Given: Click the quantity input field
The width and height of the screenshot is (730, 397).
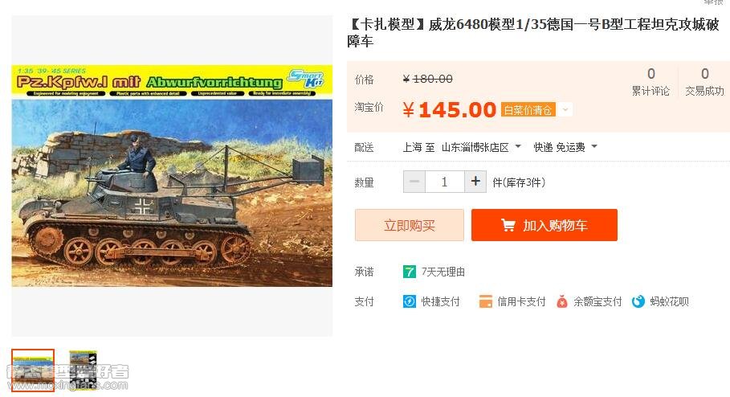Looking at the screenshot, I should point(445,182).
